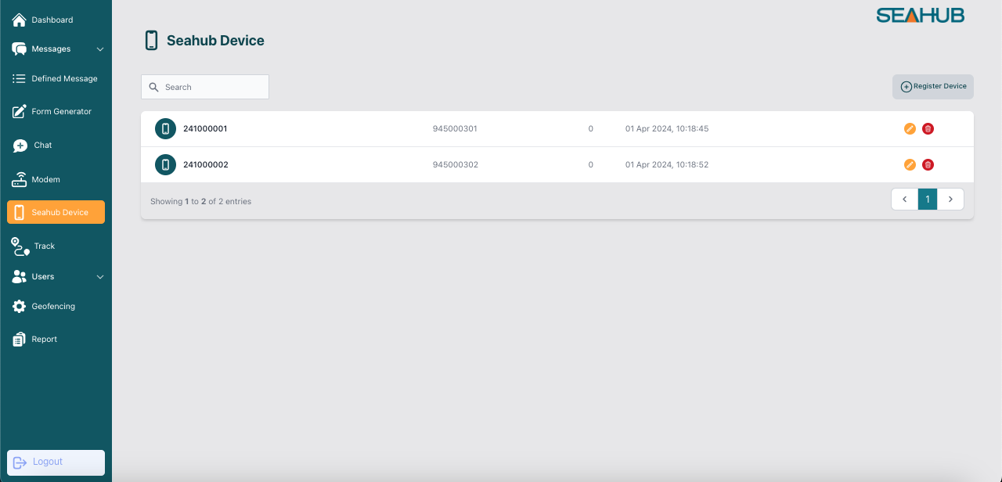Click the magnifier icon in the search box

point(154,88)
